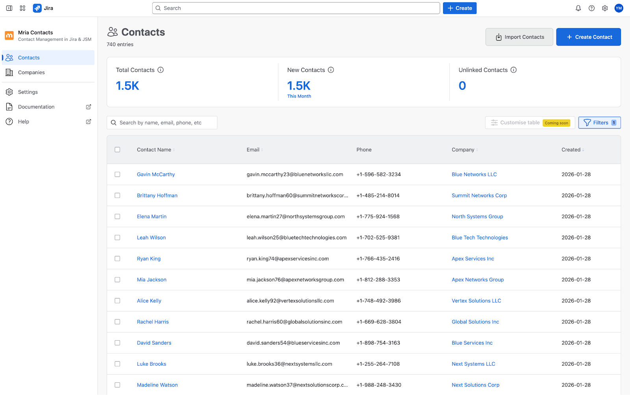Image resolution: width=630 pixels, height=395 pixels.
Task: Click the info icon next to Total Contacts
Action: [x=161, y=70]
